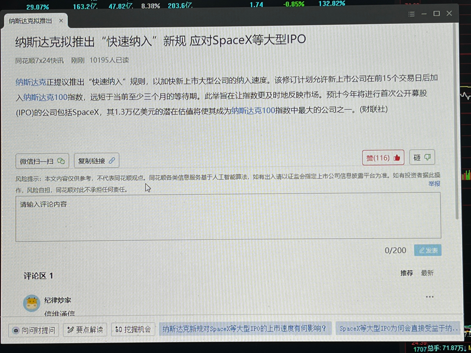Click 微信扫一扫 share button
Viewport: 471px width, 353px height.
pos(42,161)
